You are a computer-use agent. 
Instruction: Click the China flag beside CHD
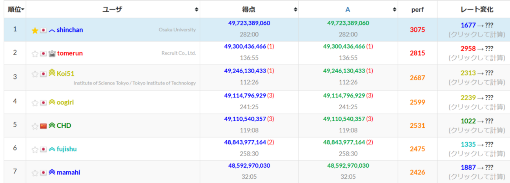coord(44,126)
